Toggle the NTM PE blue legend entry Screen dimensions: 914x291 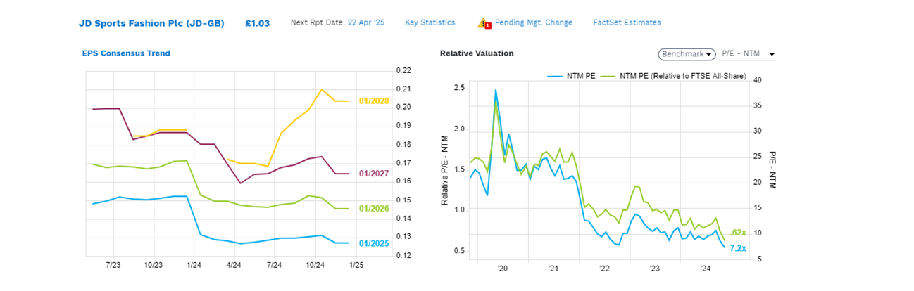[x=572, y=76]
